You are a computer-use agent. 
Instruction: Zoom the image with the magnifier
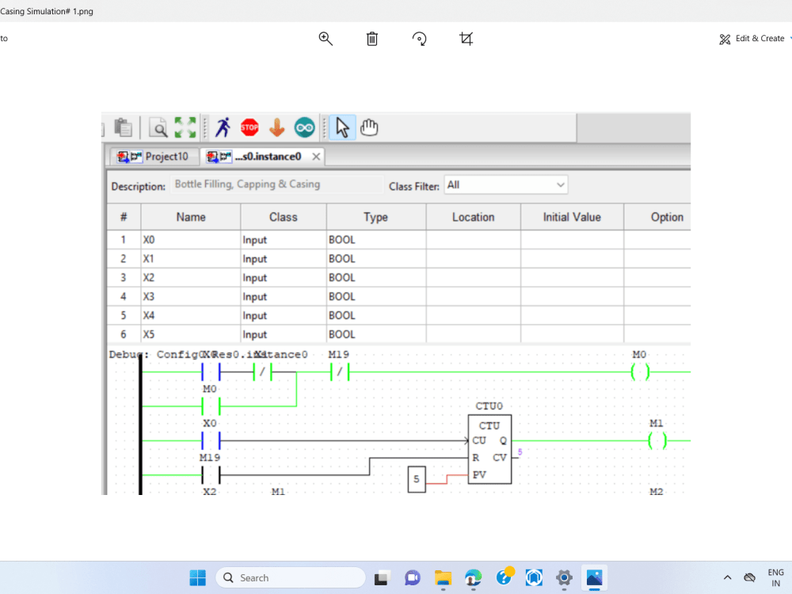click(325, 38)
